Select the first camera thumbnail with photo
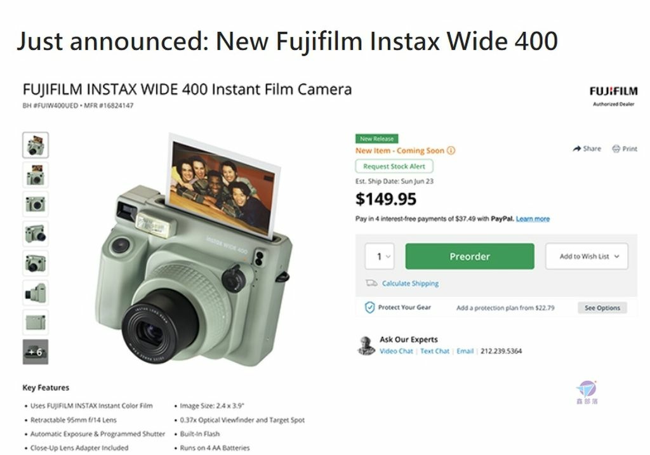The width and height of the screenshot is (650, 455). click(x=36, y=145)
